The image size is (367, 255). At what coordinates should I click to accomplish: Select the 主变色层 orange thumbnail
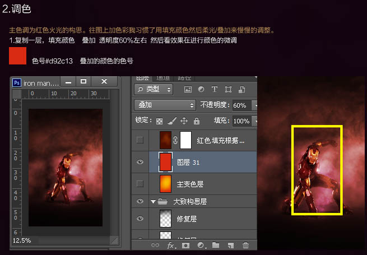pos(165,184)
